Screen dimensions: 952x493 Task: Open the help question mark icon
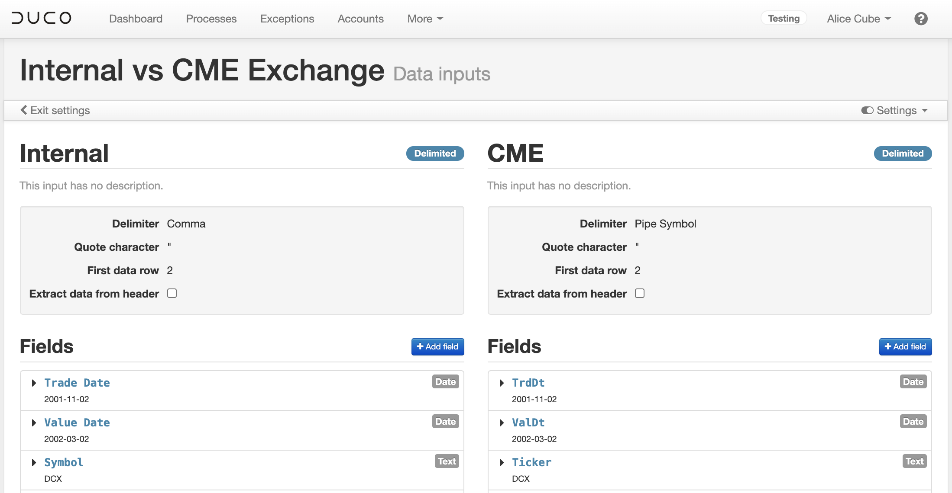pos(921,19)
